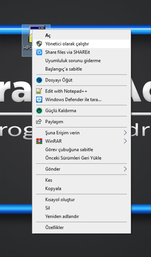
Task: Click the Dosyayı Öğüt shredder icon
Action: (x=39, y=80)
